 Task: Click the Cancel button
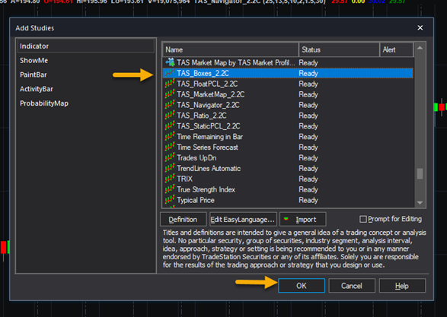tap(352, 286)
